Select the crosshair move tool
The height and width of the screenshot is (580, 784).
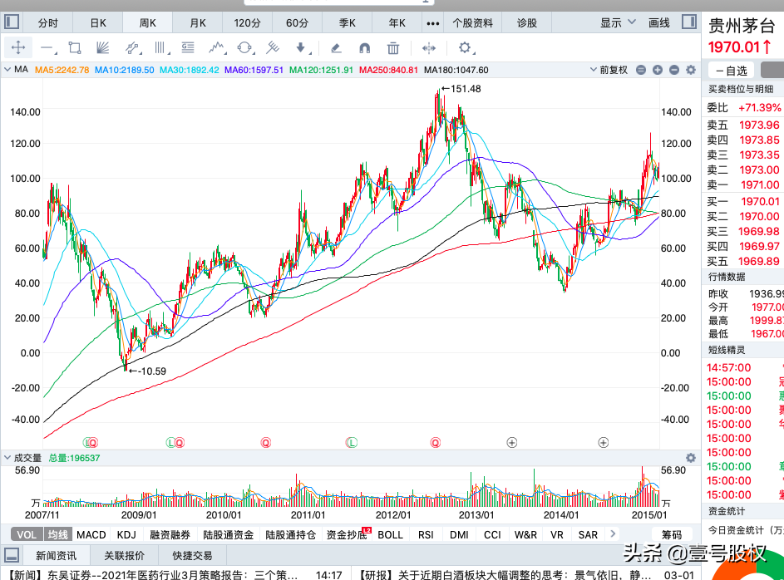click(x=17, y=47)
